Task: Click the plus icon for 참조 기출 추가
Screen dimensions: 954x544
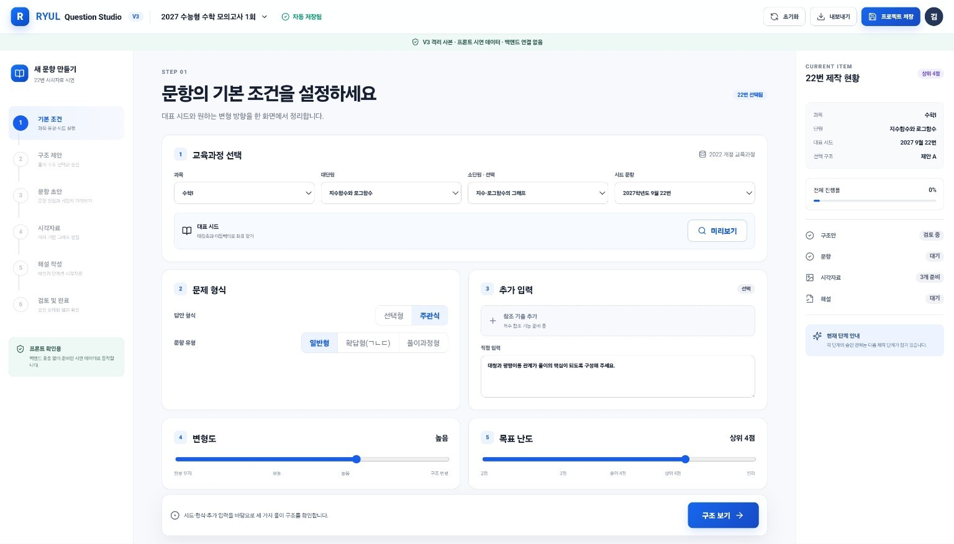Action: point(493,321)
